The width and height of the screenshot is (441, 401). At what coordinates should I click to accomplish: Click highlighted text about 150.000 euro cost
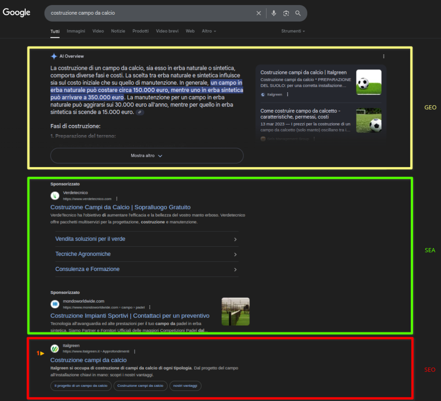pyautogui.click(x=147, y=90)
